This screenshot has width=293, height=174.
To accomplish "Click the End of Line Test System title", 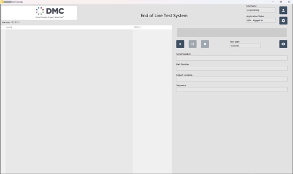I will (x=164, y=15).
